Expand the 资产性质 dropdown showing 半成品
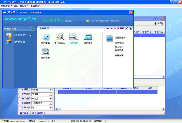This screenshot has width=182, height=123. click(x=51, y=99)
